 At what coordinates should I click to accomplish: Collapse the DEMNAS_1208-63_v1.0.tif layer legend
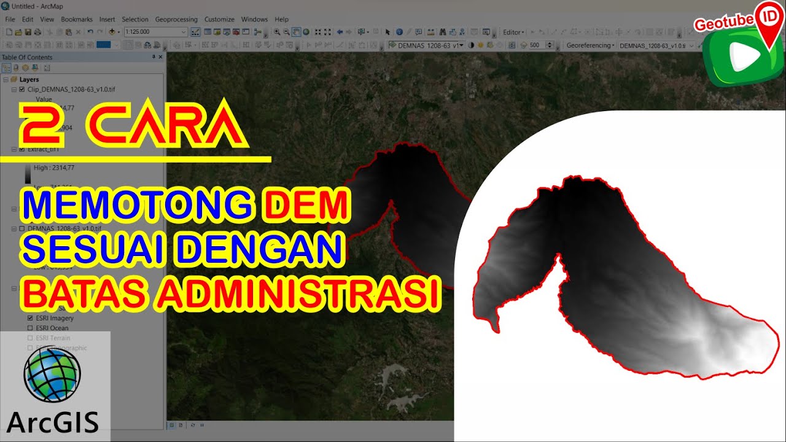pos(14,228)
